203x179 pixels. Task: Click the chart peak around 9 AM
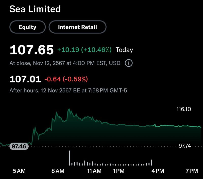[x=69, y=109]
